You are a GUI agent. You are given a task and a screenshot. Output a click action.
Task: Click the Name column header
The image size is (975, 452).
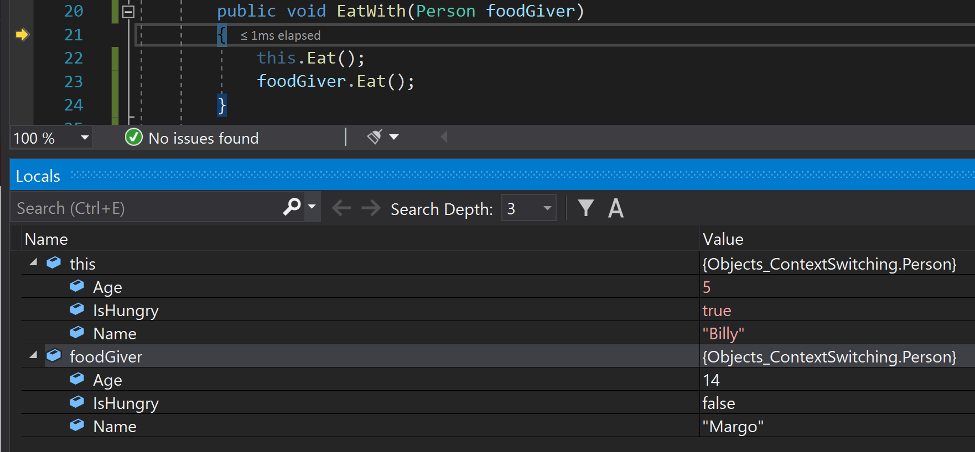tap(46, 239)
